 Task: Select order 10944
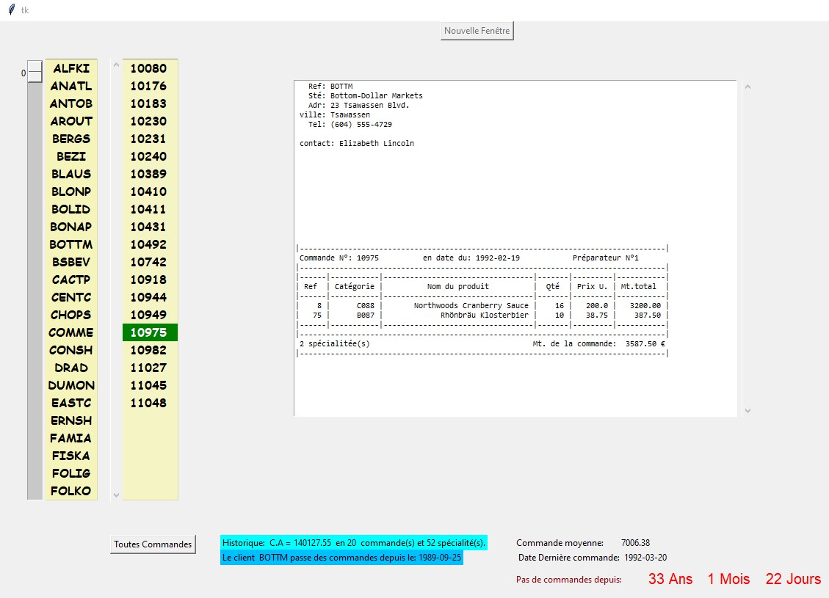click(x=150, y=297)
